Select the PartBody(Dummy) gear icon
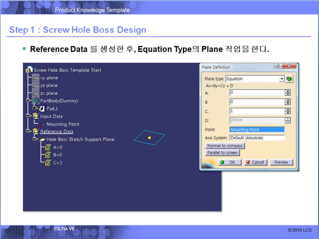This screenshot has height=239, width=319. click(36, 101)
